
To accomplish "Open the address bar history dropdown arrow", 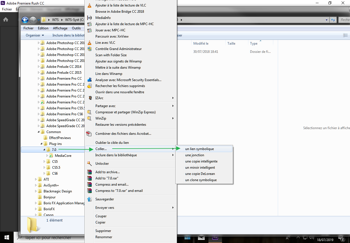I will pyautogui.click(x=327, y=20).
